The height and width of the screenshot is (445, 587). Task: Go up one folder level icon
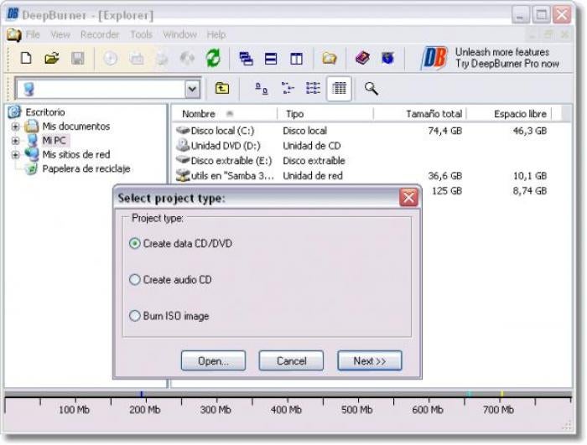tap(222, 88)
